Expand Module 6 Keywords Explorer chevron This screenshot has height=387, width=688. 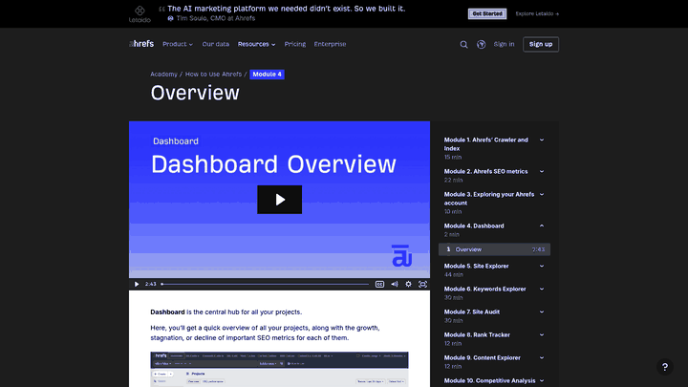pos(542,290)
